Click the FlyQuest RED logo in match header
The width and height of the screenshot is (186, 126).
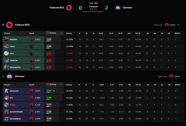click(69, 8)
